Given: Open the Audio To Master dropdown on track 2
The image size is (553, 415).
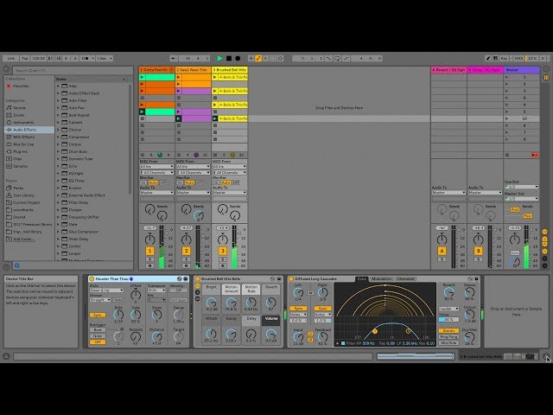Looking at the screenshot, I should point(194,193).
